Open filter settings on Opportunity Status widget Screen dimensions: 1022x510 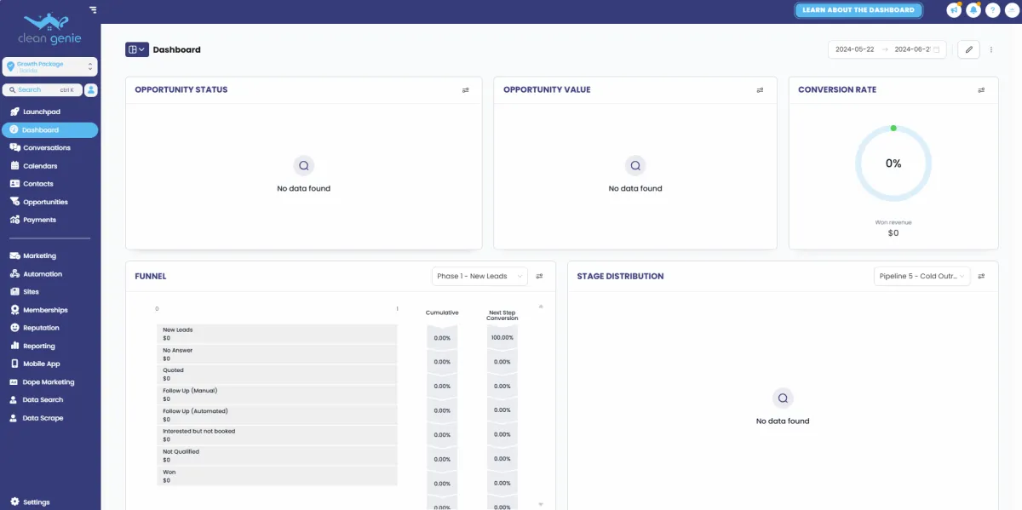(466, 89)
